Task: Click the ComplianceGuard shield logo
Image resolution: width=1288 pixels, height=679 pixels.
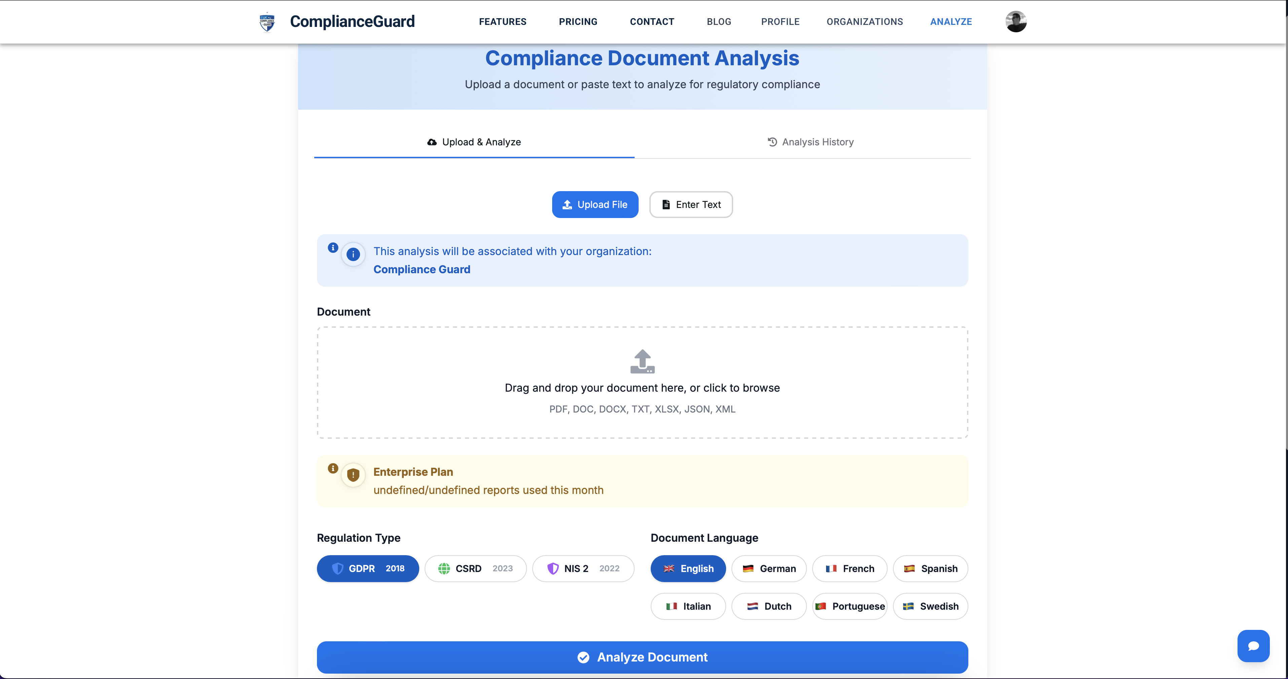Action: [x=267, y=22]
